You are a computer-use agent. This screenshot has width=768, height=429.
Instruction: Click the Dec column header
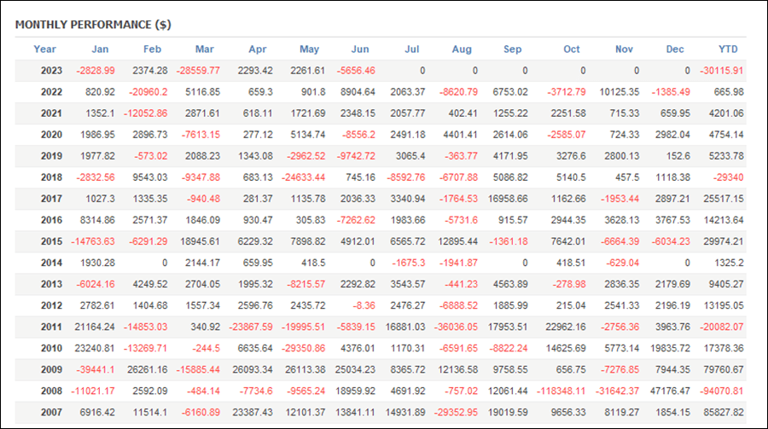coord(675,49)
